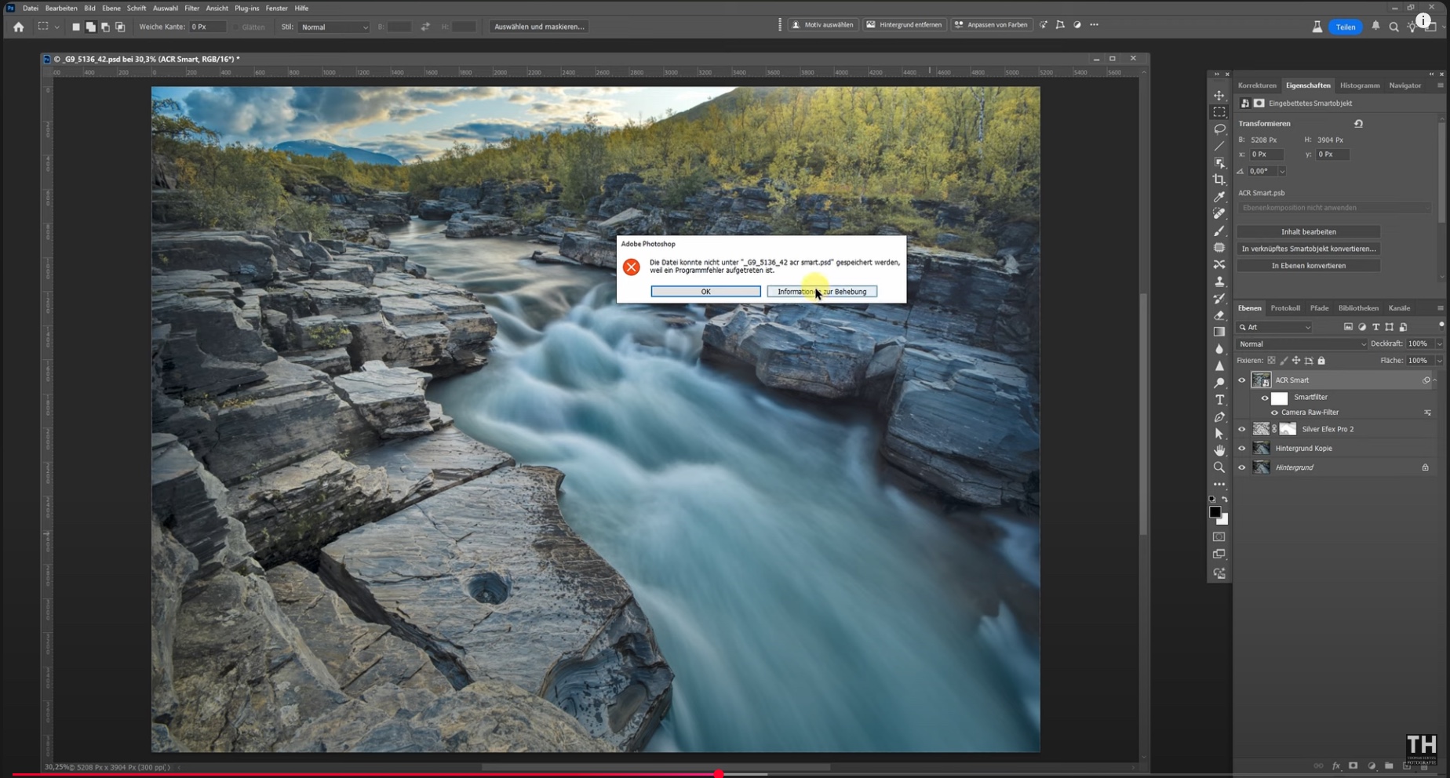Screen dimensions: 1450x778
Task: Filter layers by text layer type
Action: [x=1376, y=327]
